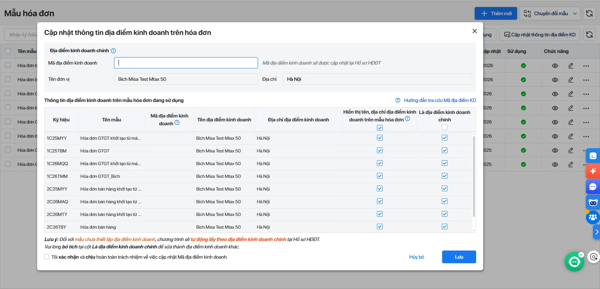Image resolution: width=600 pixels, height=289 pixels.
Task: Click the Sử dụng column header
Action: [516, 51]
